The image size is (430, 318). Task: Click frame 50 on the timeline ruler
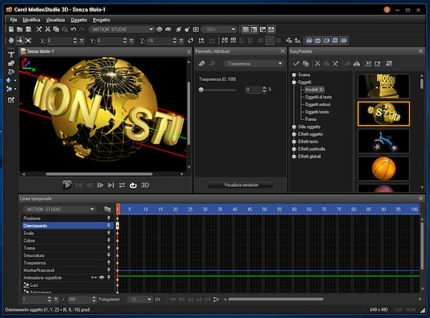[264, 210]
